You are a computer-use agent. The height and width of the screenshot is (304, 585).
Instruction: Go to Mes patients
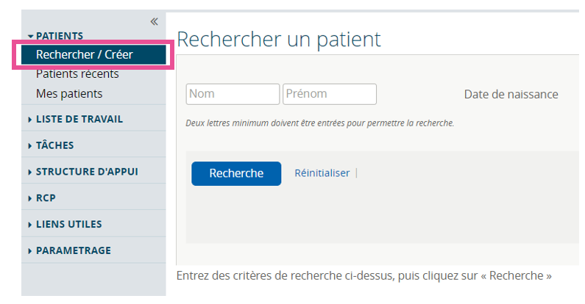tap(69, 93)
